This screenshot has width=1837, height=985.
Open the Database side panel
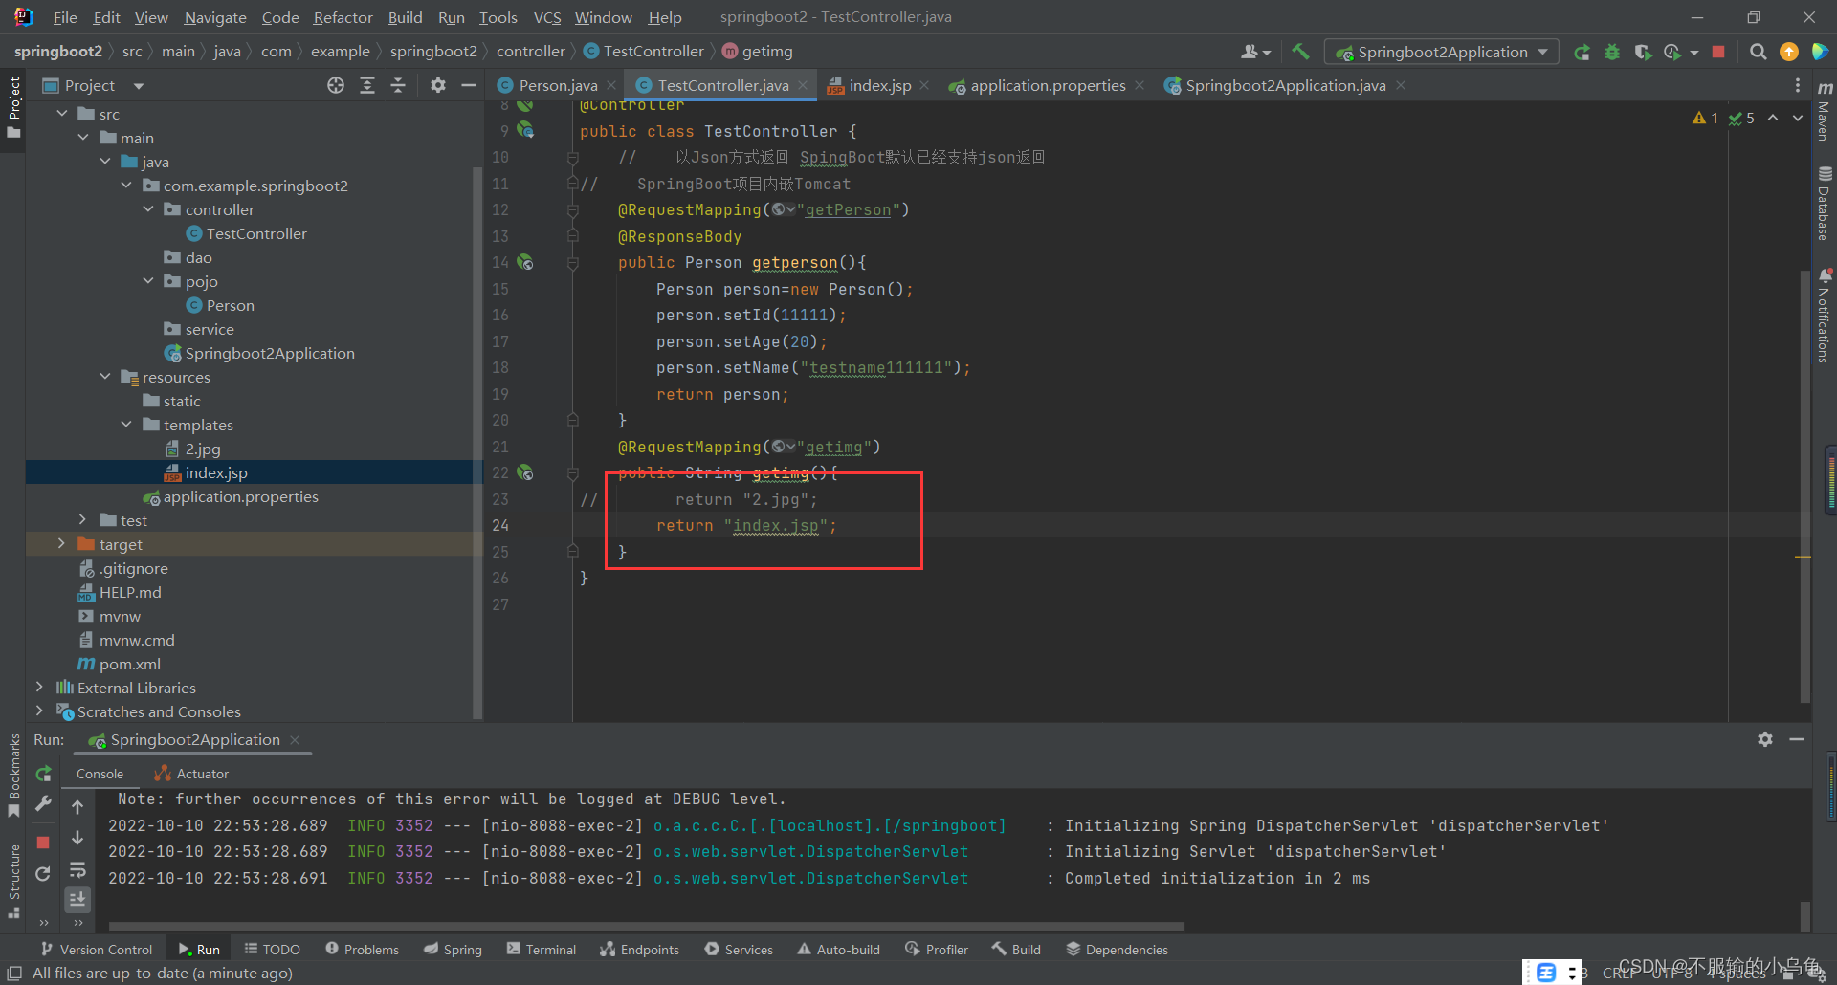point(1825,204)
